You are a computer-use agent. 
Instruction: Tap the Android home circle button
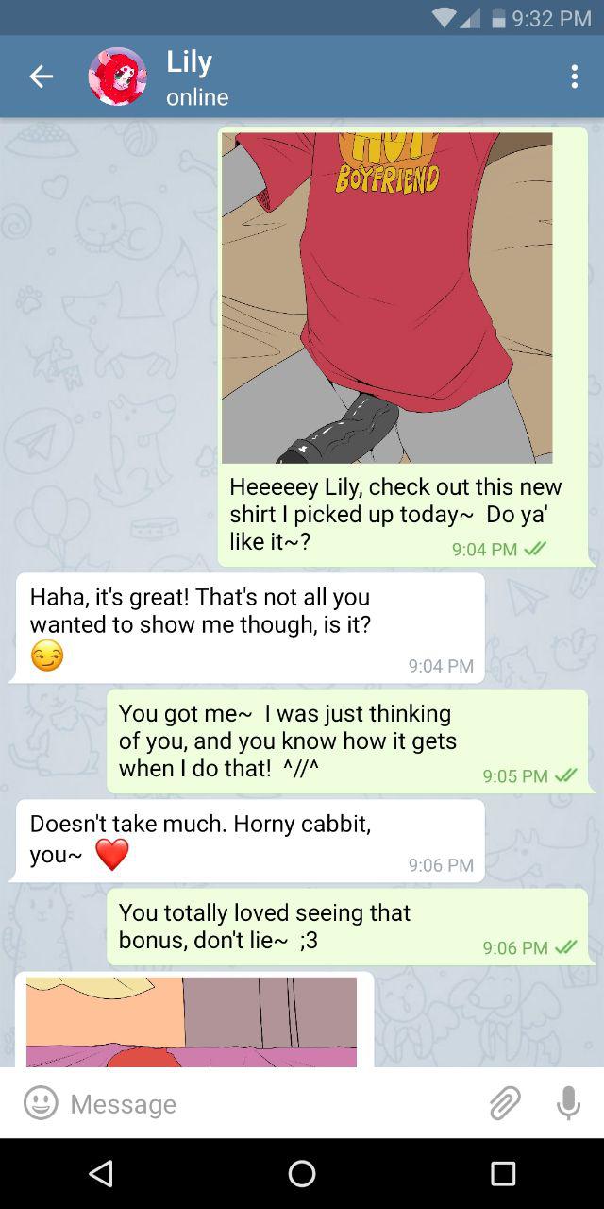click(302, 1173)
